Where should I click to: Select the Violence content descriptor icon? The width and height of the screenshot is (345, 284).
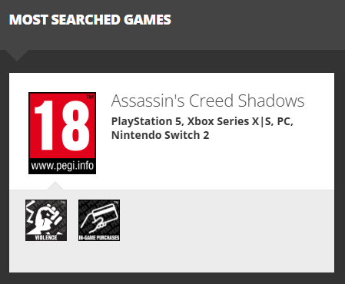(46, 220)
